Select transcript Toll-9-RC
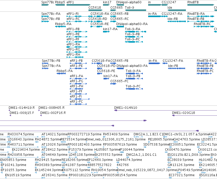 [132, 39]
